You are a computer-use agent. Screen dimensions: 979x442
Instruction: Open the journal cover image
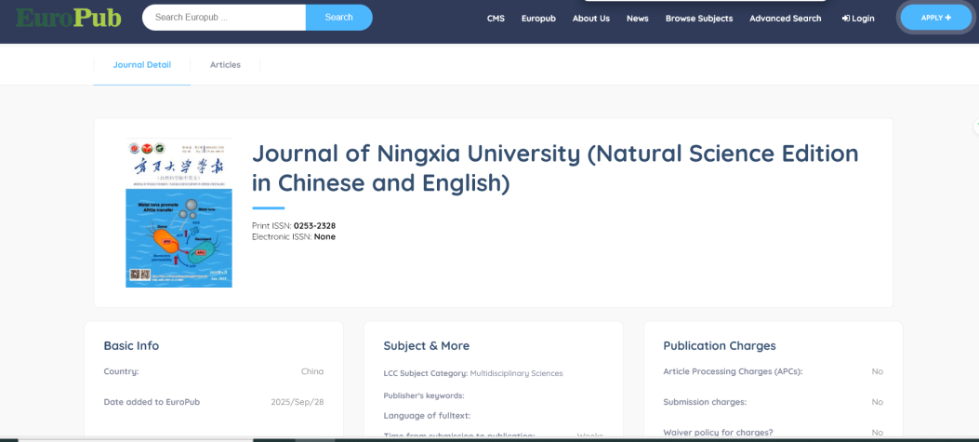[x=179, y=213]
